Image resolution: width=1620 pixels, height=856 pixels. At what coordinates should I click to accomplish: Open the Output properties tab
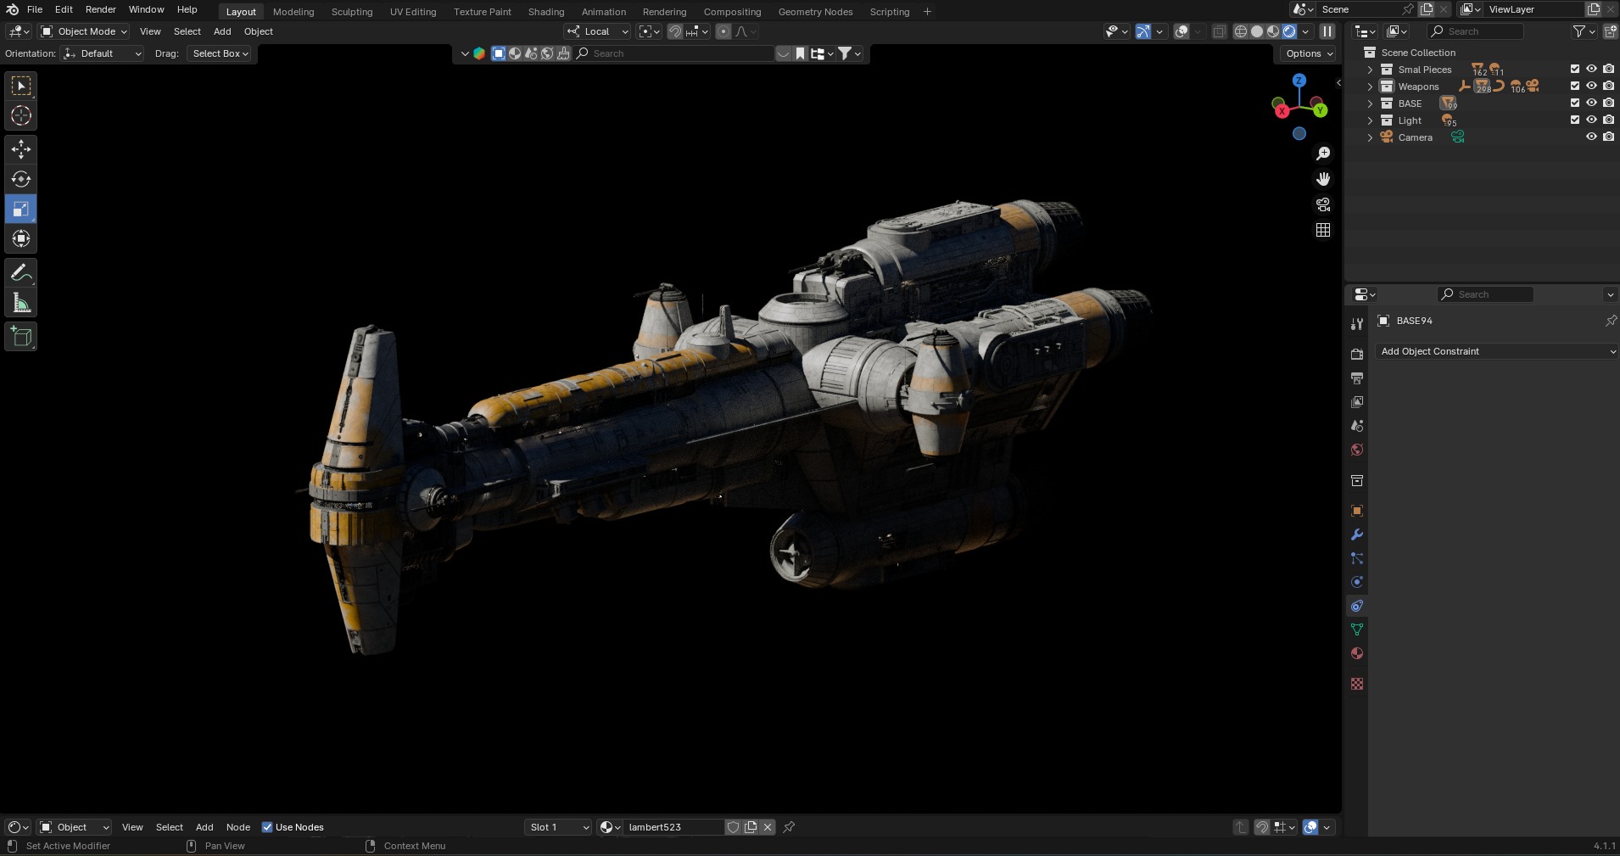click(1357, 378)
